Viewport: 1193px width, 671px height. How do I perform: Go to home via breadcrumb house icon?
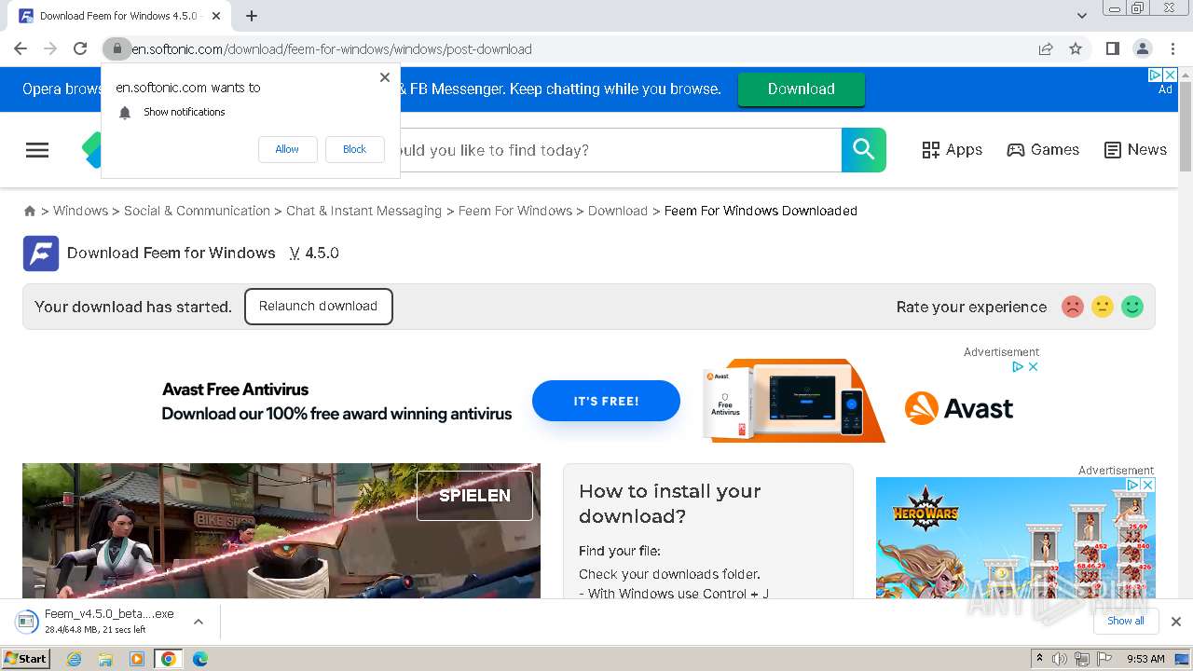tap(30, 212)
